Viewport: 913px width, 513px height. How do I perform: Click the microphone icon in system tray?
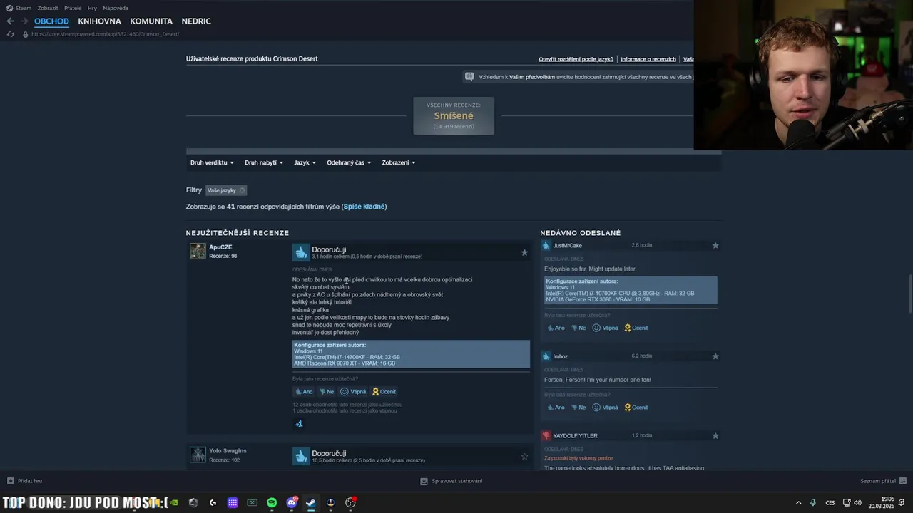[x=812, y=502]
